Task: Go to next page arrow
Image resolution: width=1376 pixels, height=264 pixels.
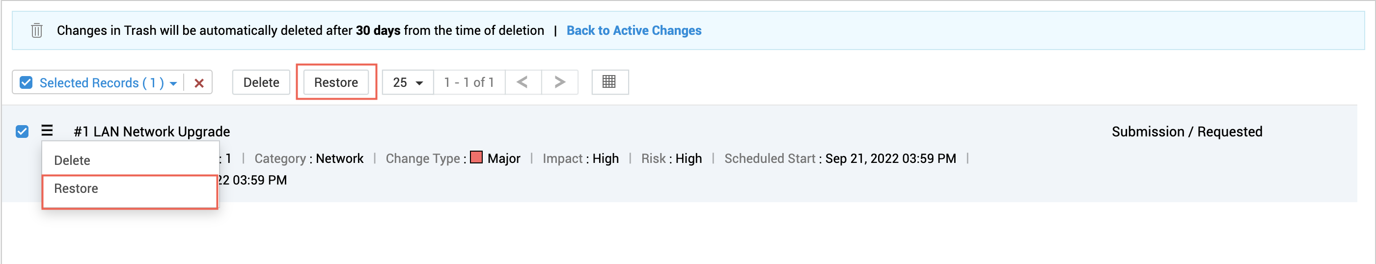Action: coord(559,82)
